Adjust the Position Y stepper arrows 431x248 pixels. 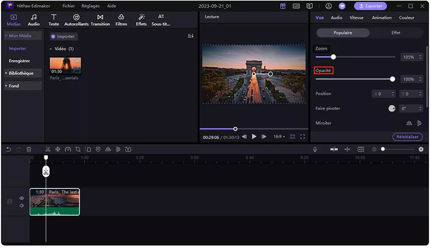(x=420, y=94)
